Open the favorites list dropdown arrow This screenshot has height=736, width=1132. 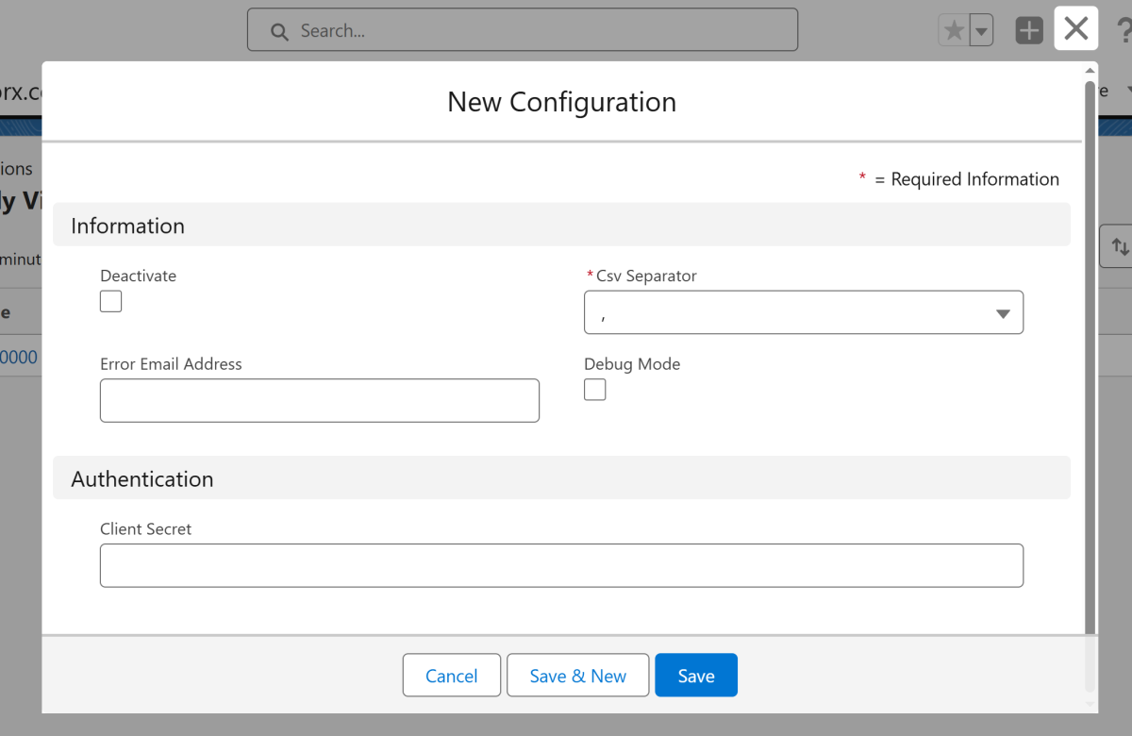point(982,31)
